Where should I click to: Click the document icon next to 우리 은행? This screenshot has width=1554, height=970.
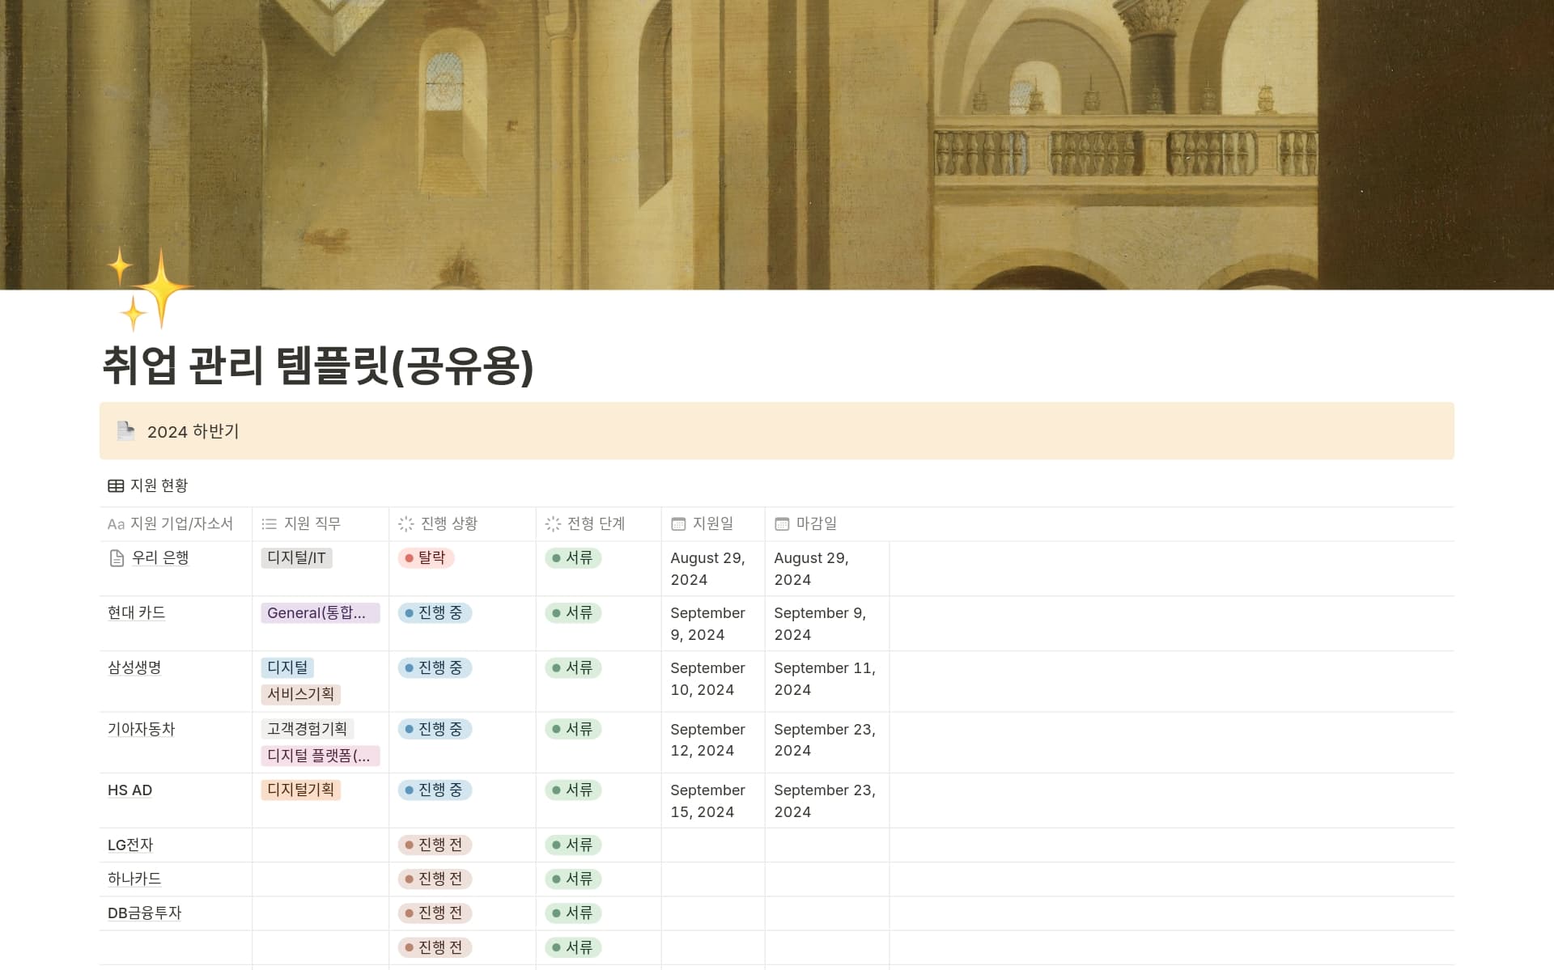pyautogui.click(x=117, y=558)
